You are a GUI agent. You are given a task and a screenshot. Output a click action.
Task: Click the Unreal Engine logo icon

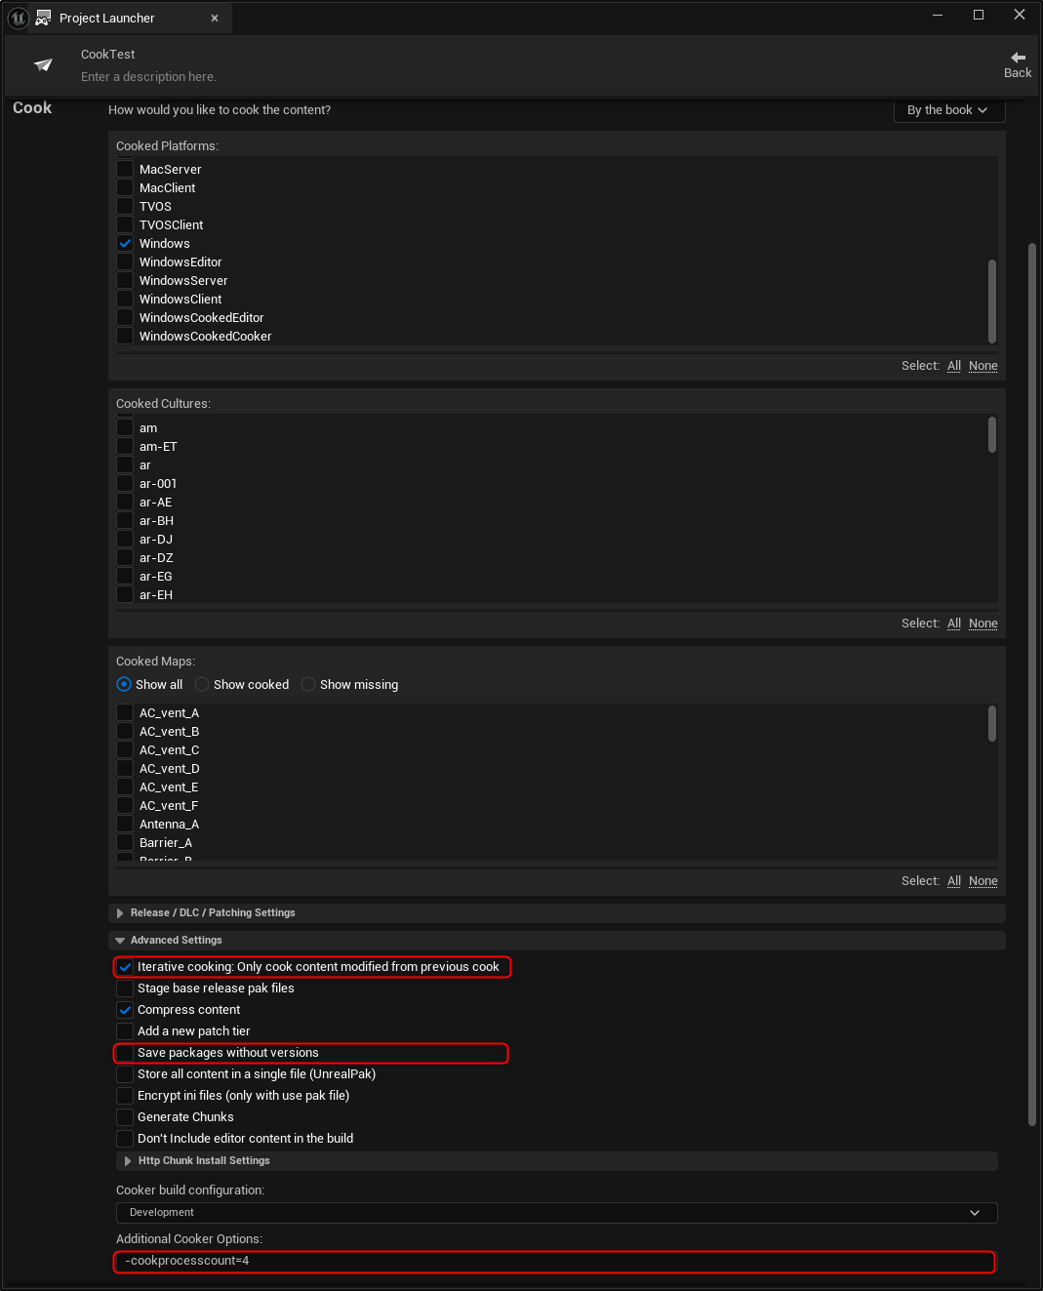coord(18,18)
